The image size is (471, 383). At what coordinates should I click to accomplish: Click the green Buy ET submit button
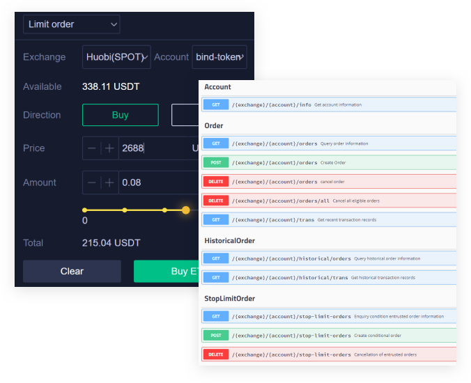(x=166, y=272)
